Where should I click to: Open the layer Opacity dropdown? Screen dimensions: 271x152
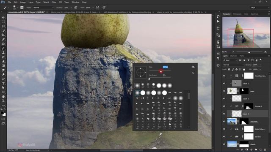click(260, 65)
